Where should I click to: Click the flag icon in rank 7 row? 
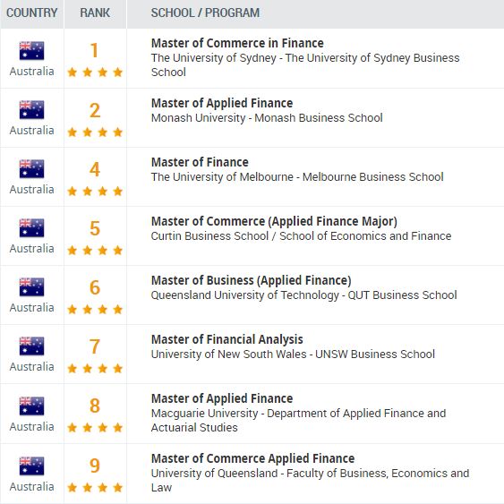[31, 346]
